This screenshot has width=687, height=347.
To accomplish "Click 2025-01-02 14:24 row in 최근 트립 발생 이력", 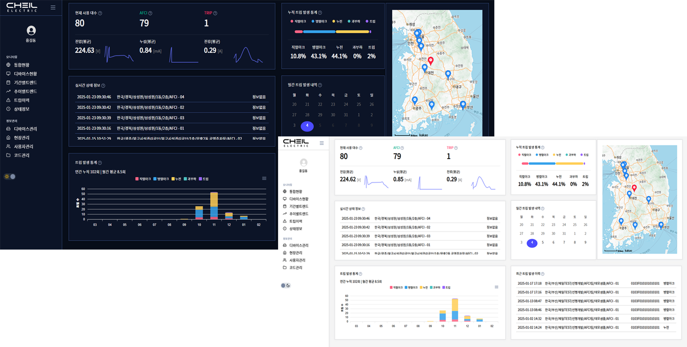I will point(595,328).
